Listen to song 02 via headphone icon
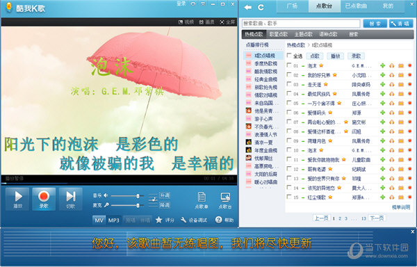The image size is (417, 267). click(392, 75)
